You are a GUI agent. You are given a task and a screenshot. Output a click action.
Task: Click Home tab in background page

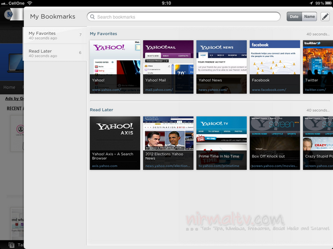coord(9,87)
